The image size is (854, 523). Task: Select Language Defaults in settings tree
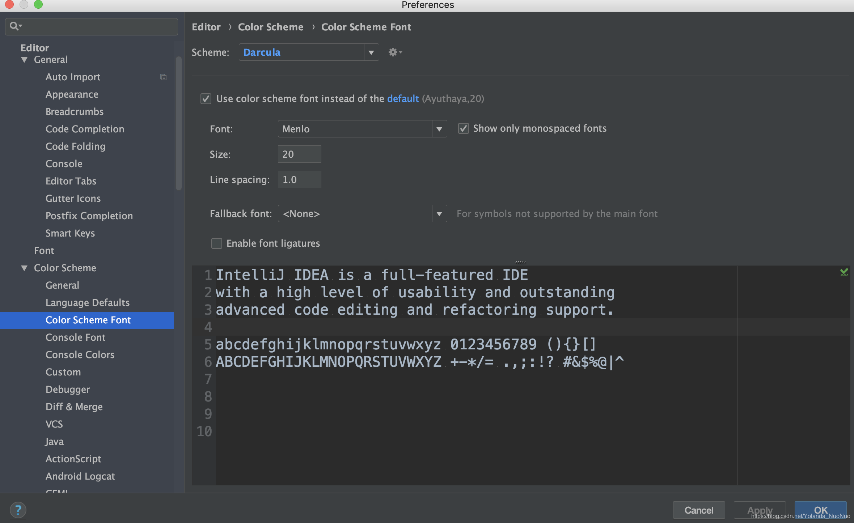(88, 303)
